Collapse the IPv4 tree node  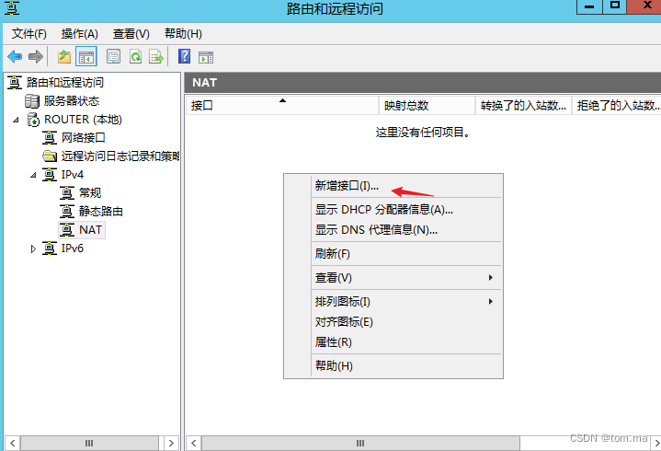tap(33, 175)
